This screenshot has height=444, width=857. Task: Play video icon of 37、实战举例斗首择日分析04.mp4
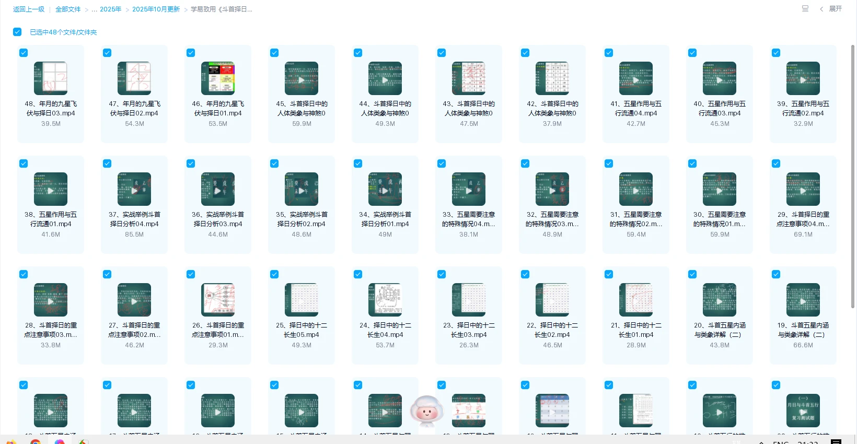134,189
